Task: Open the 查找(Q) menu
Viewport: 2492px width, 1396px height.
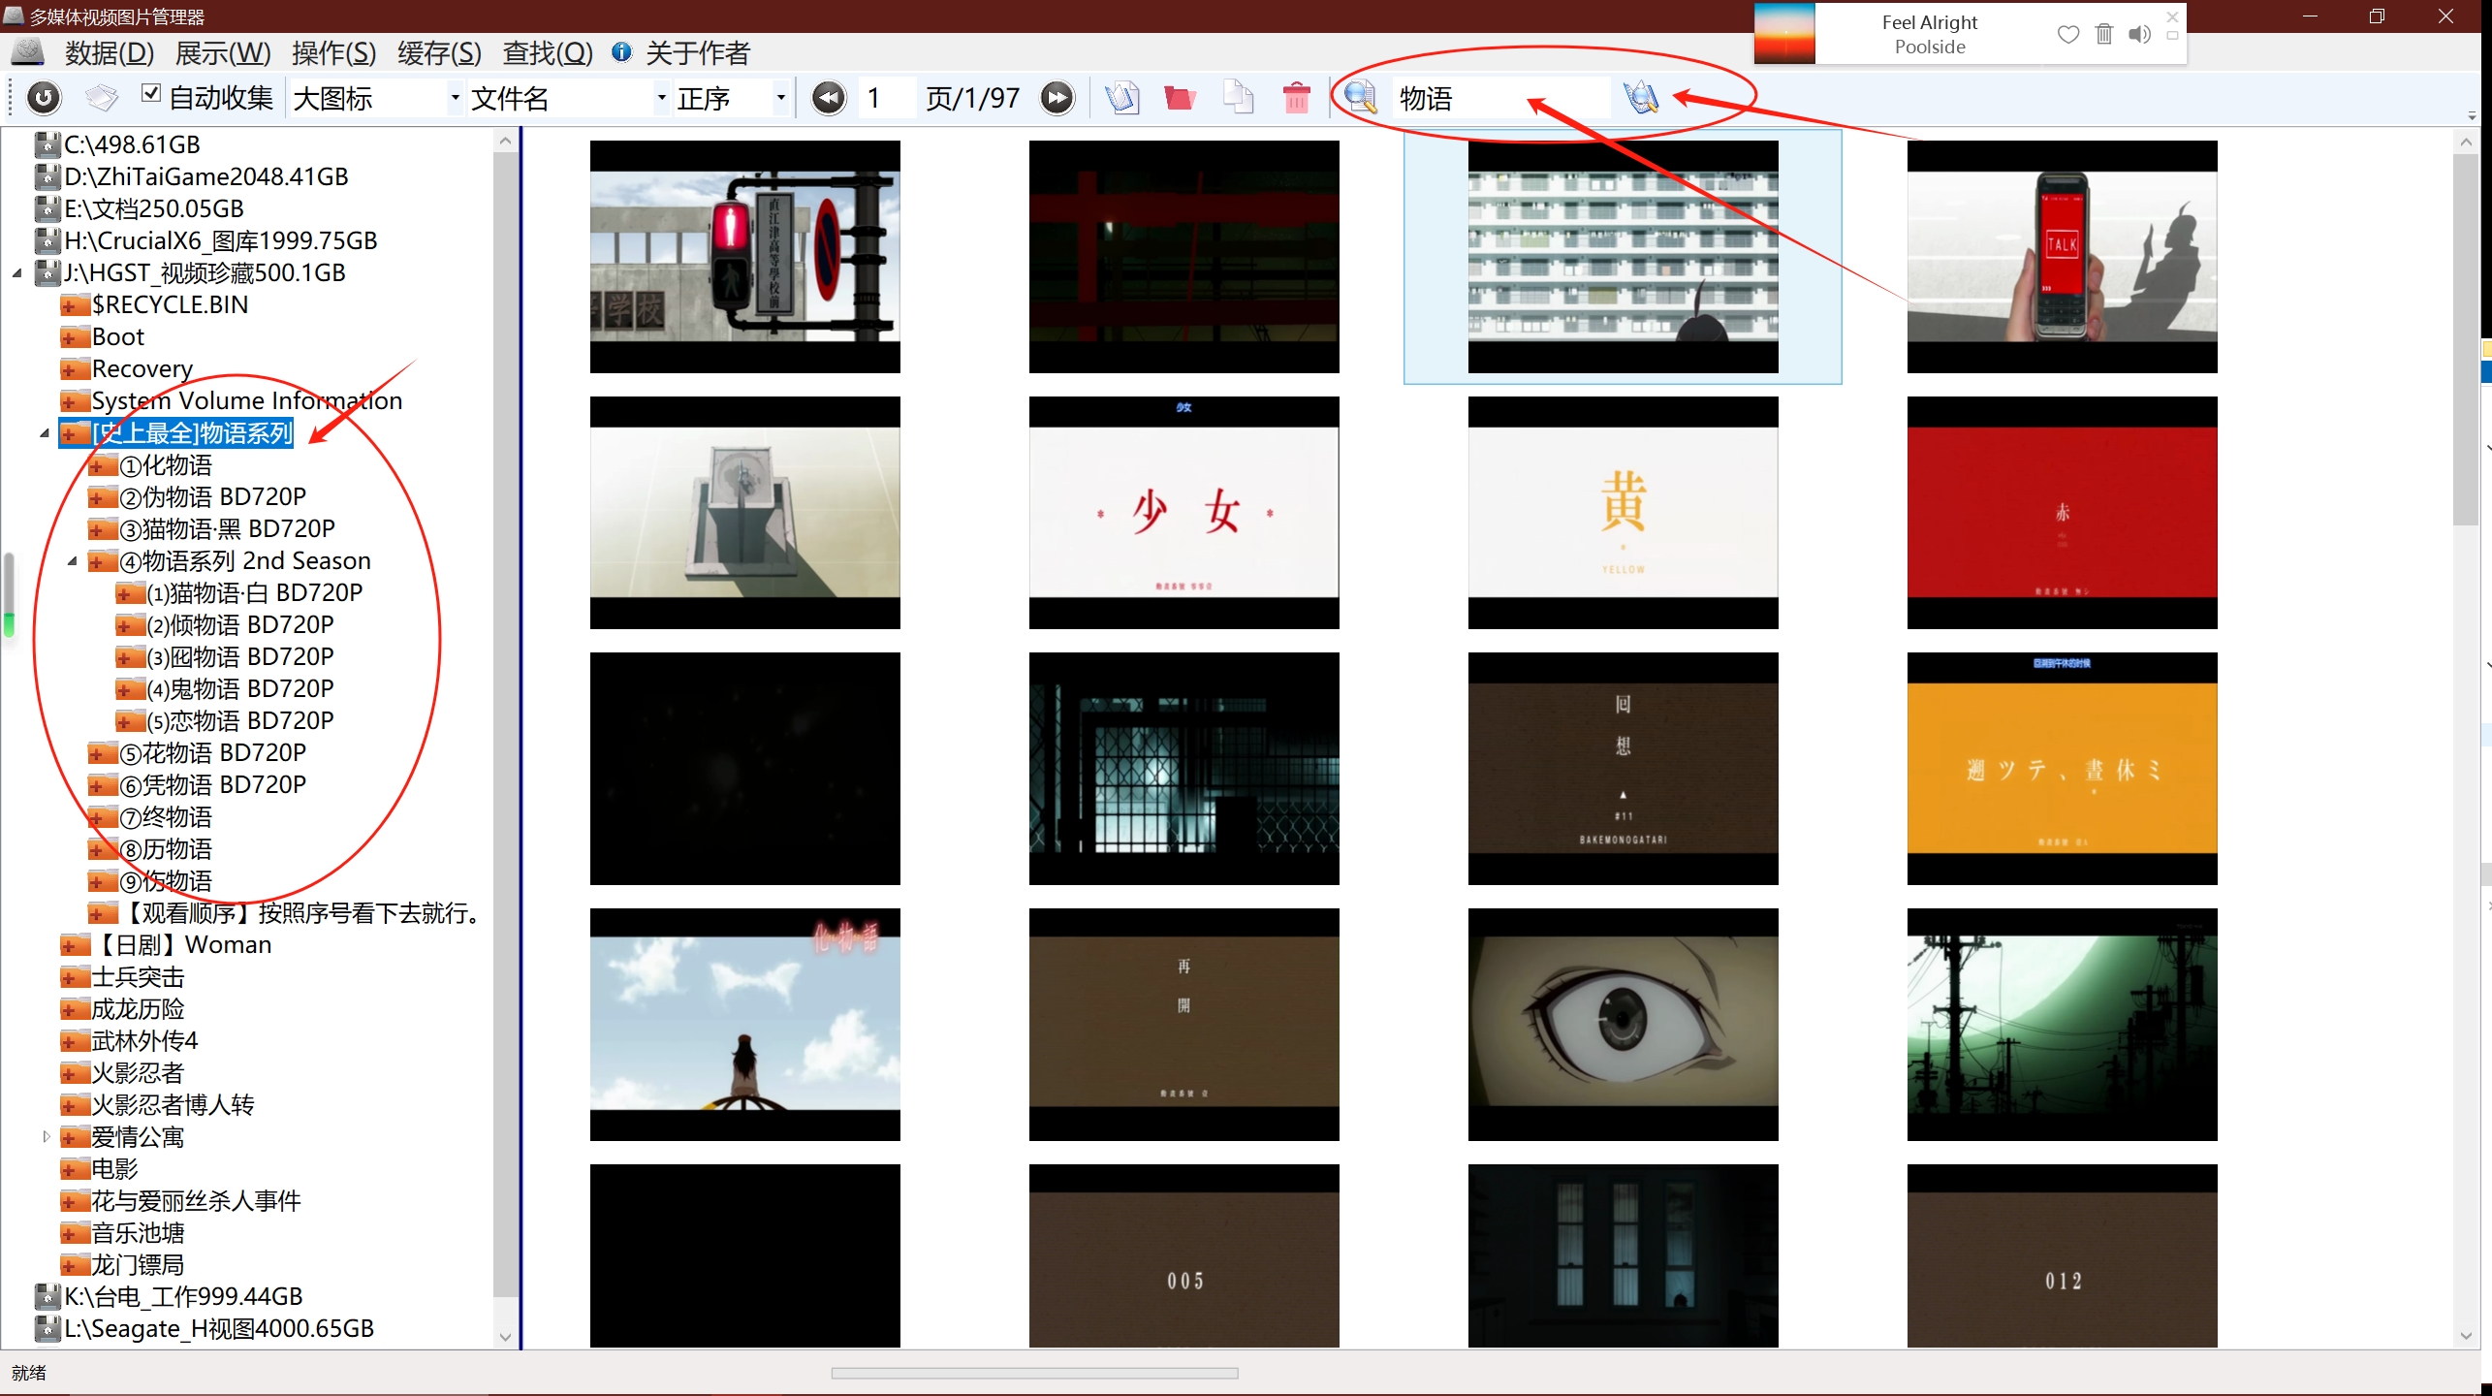Action: 548,52
